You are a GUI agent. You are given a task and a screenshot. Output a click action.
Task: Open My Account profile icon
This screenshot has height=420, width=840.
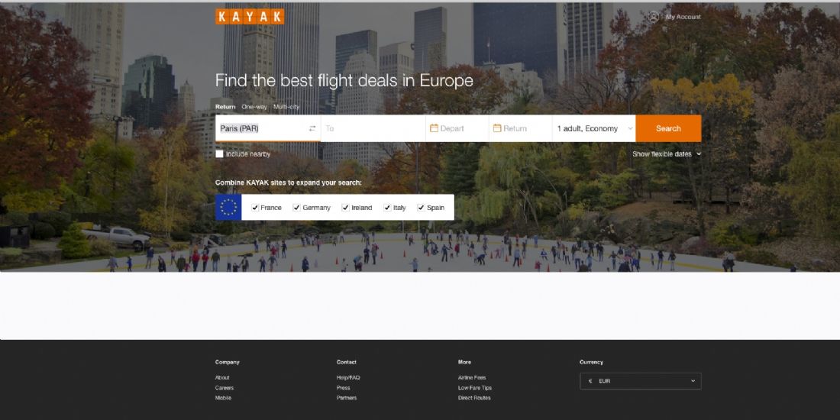click(x=654, y=17)
